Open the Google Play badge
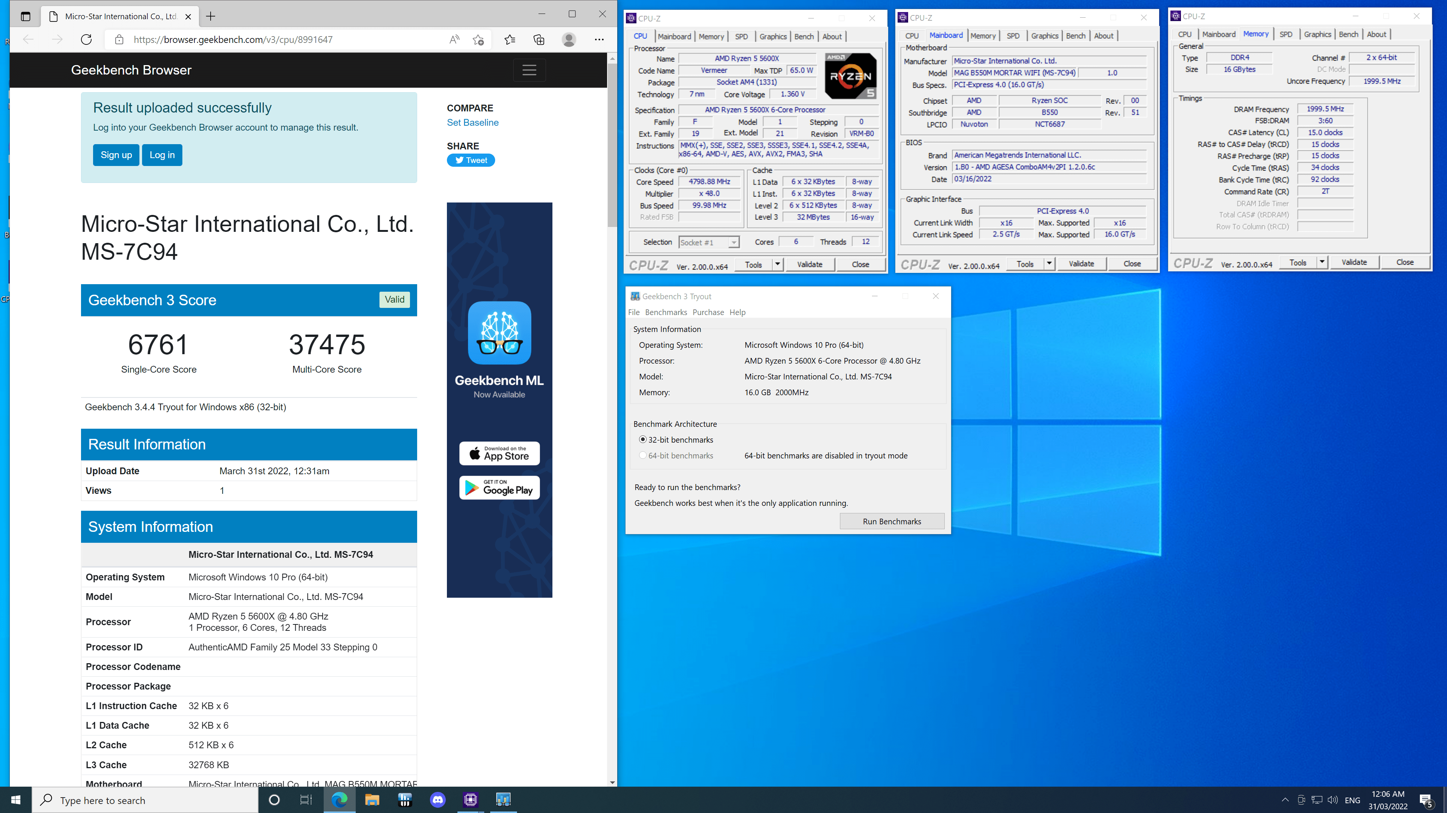Viewport: 1447px width, 813px height. (499, 487)
